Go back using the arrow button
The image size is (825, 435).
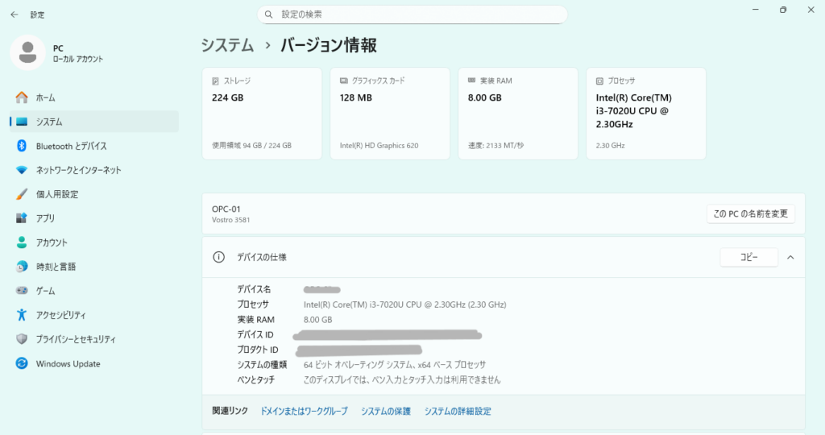14,14
